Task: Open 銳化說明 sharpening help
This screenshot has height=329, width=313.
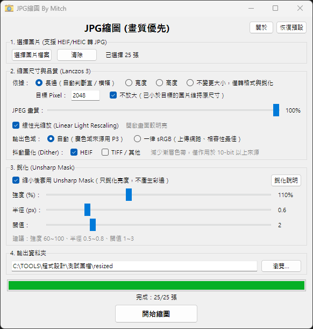Action: pyautogui.click(x=286, y=180)
